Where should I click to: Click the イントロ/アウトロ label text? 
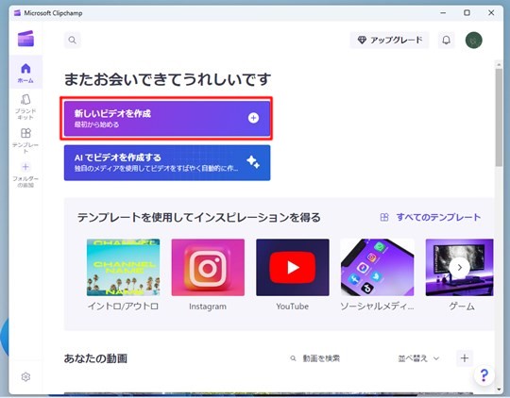point(124,307)
